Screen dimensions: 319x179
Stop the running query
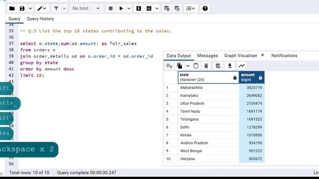pos(111,8)
